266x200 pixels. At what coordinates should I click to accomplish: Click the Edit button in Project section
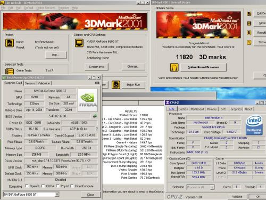[x=56, y=55]
